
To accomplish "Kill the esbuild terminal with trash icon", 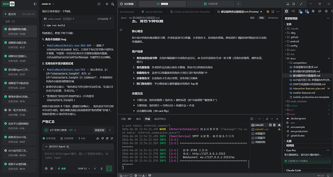I will [274, 125].
